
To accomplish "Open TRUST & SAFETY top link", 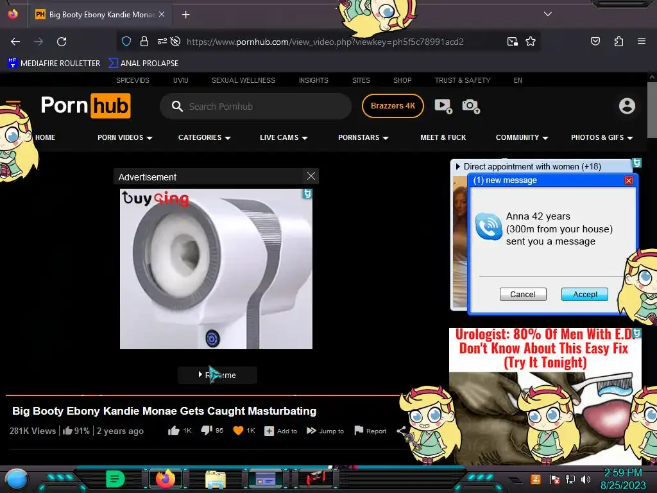I will (463, 80).
